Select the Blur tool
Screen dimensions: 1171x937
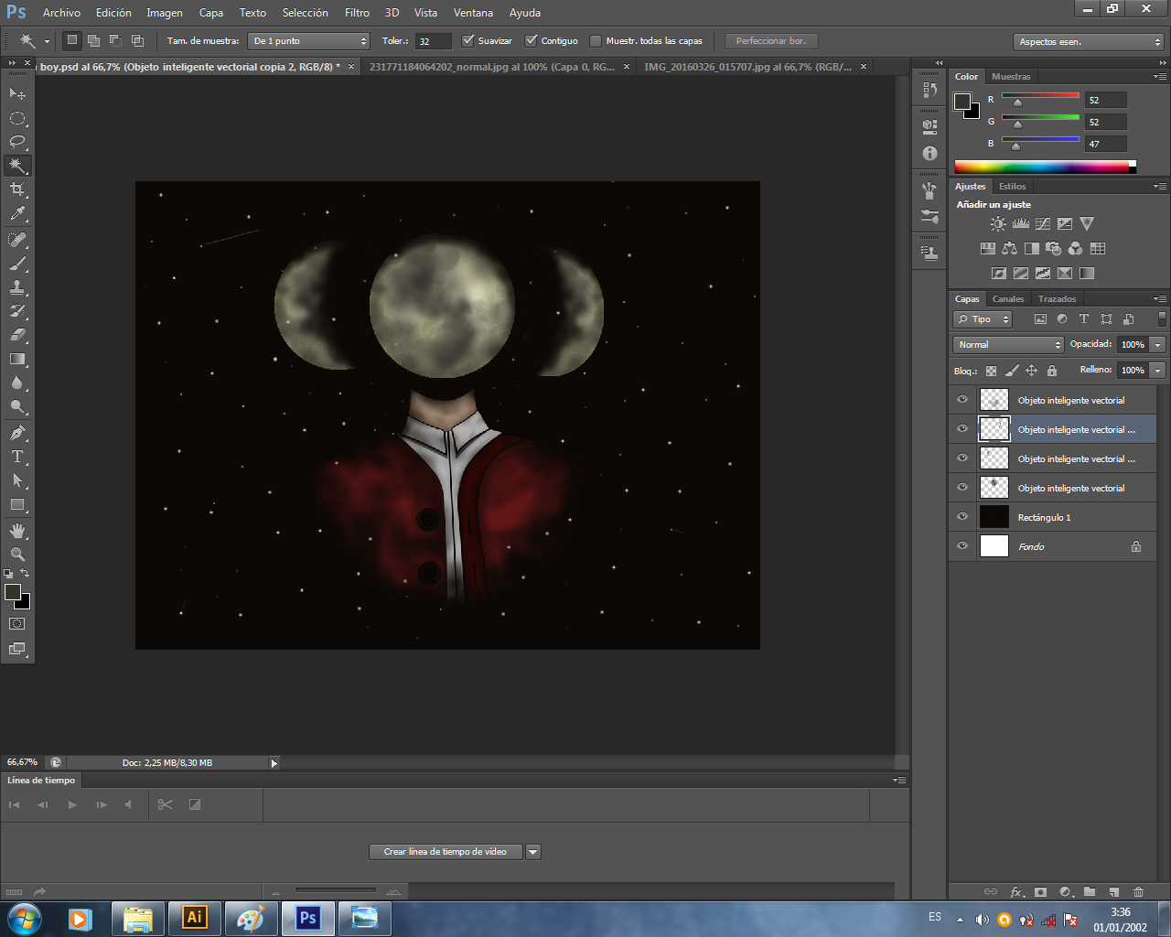coord(17,382)
